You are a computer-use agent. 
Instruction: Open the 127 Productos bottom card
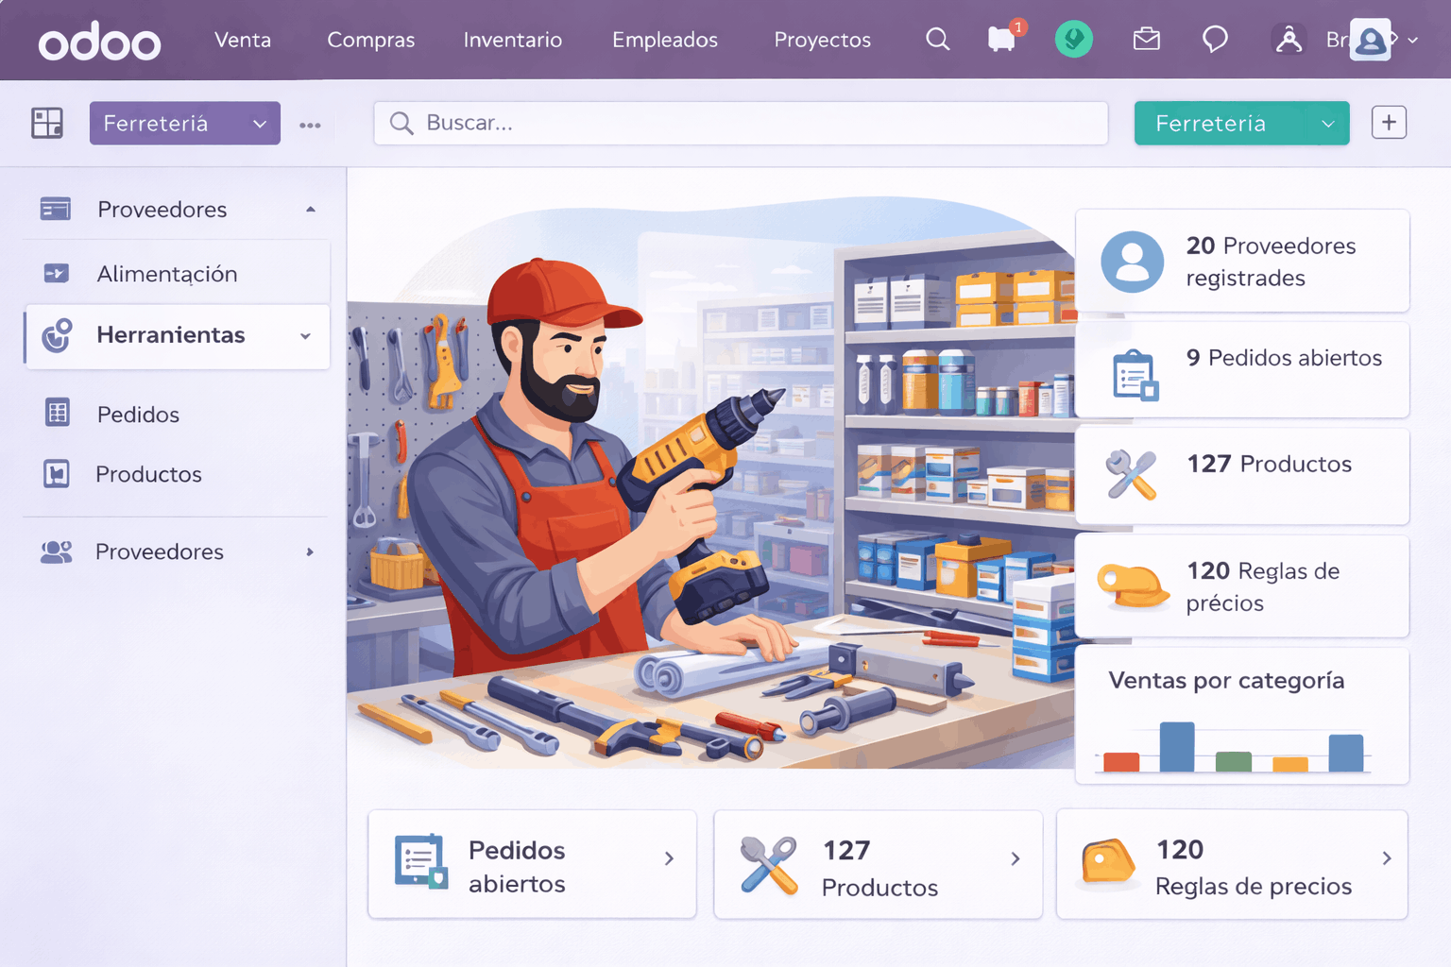click(x=878, y=864)
